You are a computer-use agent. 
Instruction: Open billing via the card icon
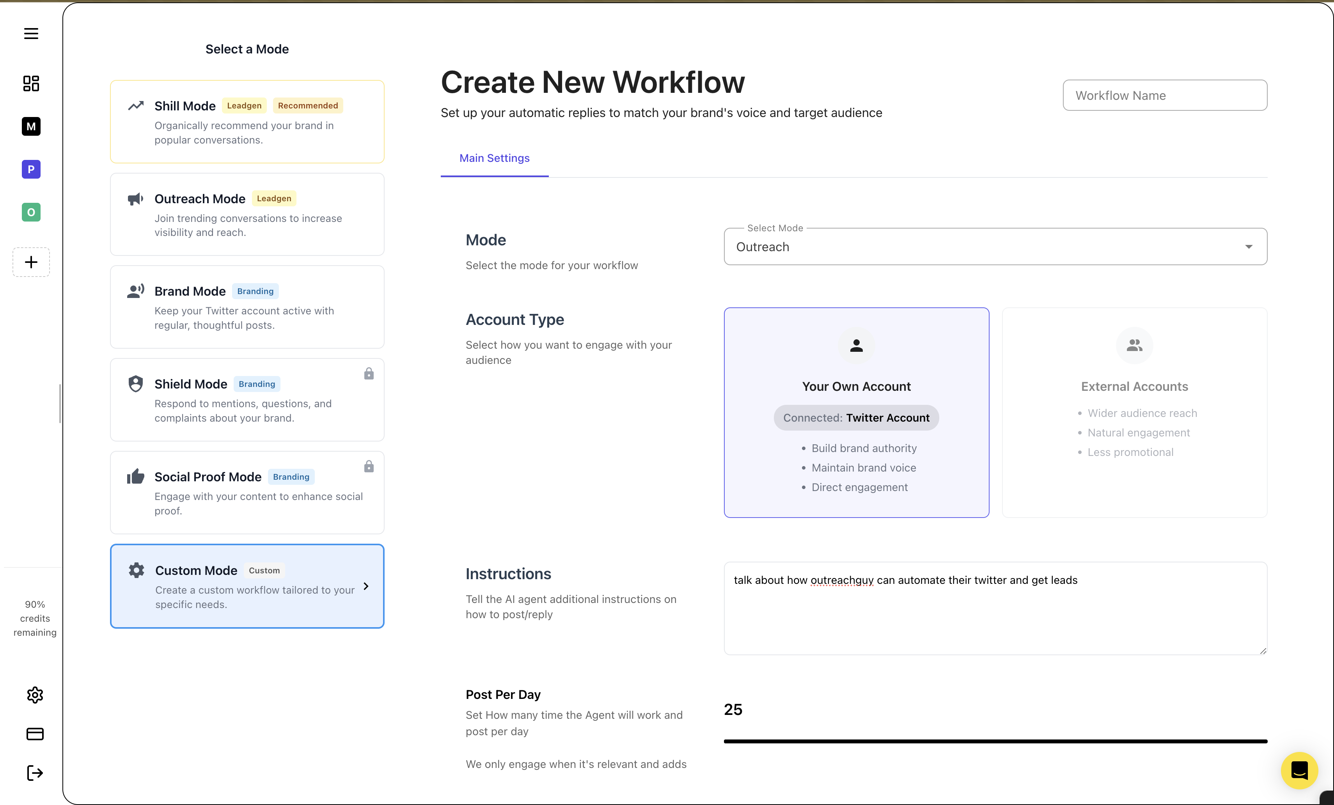click(35, 734)
